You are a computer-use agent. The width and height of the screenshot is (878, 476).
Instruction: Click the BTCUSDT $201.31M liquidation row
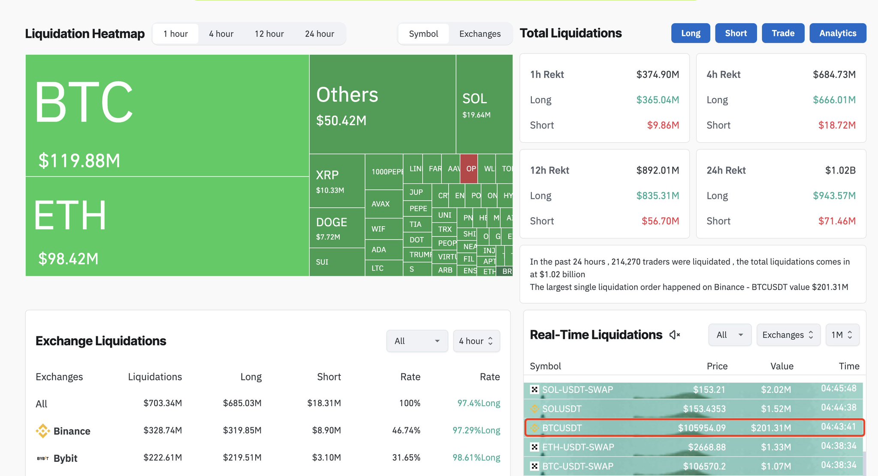[x=694, y=428]
